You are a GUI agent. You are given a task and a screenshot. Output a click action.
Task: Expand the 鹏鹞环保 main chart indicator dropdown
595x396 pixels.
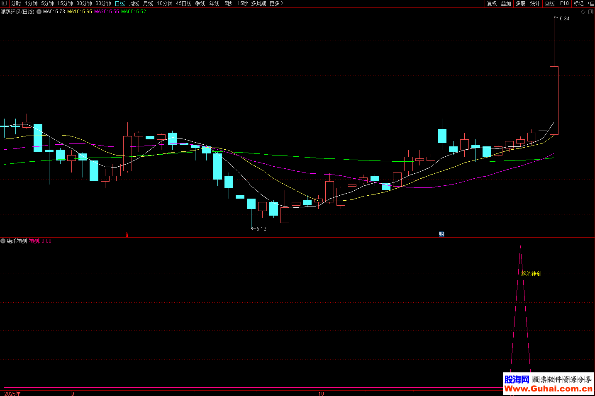click(39, 12)
